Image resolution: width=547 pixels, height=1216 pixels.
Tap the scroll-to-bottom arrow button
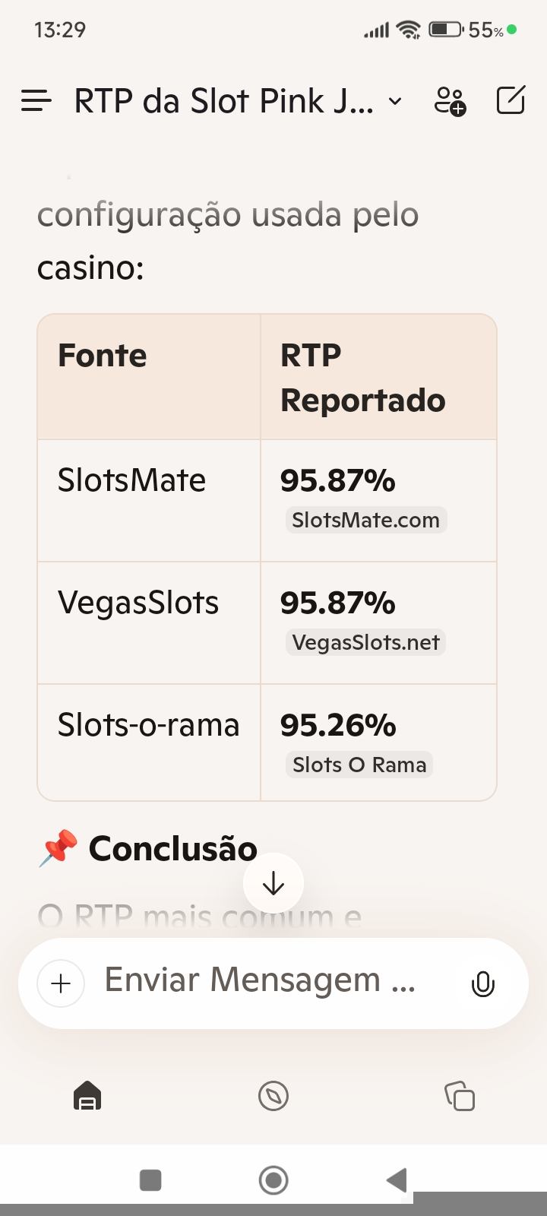[x=273, y=883]
